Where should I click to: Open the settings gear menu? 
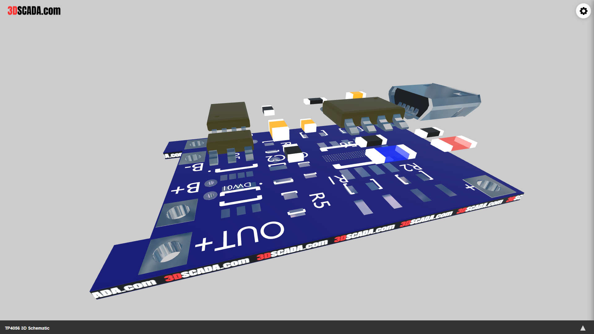tap(583, 11)
